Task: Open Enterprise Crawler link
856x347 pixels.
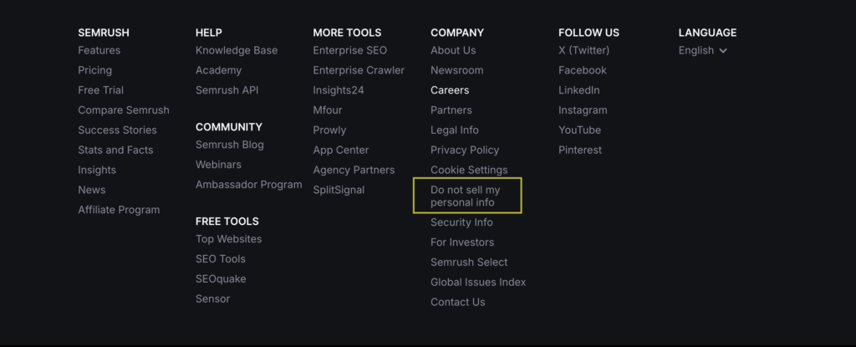Action: coord(359,70)
